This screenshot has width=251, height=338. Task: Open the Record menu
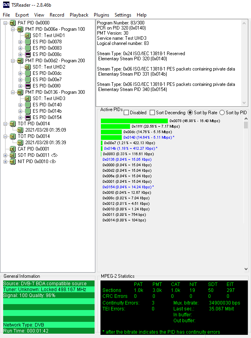57,15
